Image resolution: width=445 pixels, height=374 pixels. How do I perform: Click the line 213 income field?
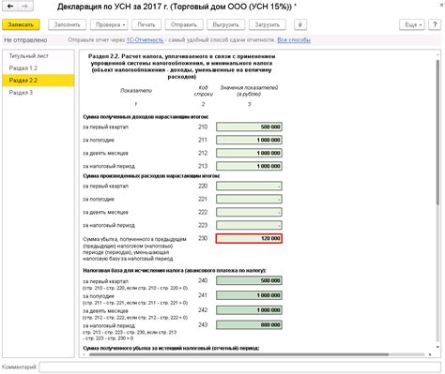(249, 166)
